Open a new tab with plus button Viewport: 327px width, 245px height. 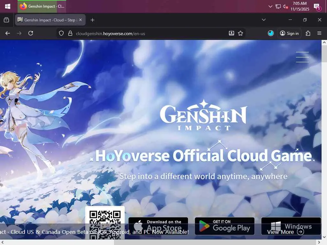point(93,20)
